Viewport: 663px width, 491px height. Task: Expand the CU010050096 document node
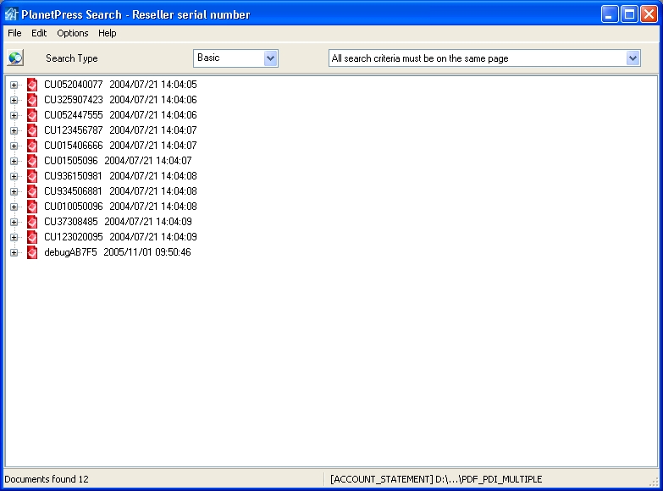point(14,207)
